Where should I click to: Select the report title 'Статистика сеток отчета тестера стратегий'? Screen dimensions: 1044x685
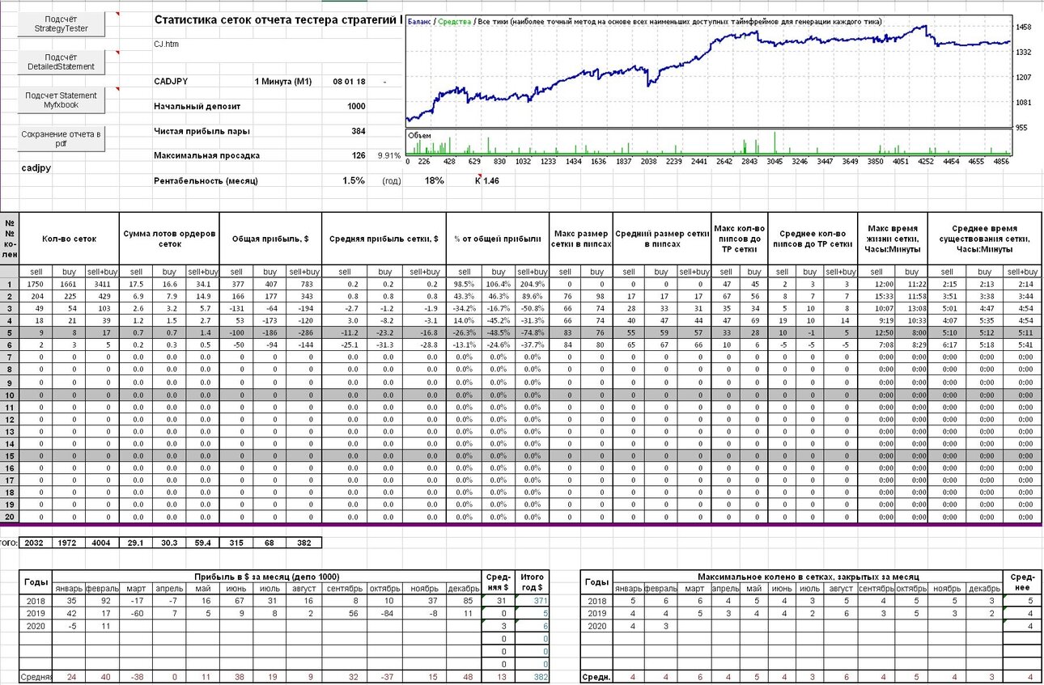tap(276, 20)
